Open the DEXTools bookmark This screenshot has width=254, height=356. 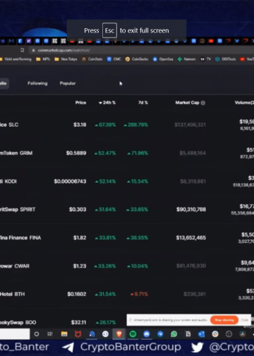pyautogui.click(x=226, y=59)
